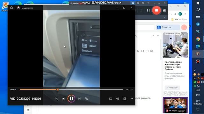Click the indent-clinic.ru link button

pyautogui.click(x=172, y=88)
